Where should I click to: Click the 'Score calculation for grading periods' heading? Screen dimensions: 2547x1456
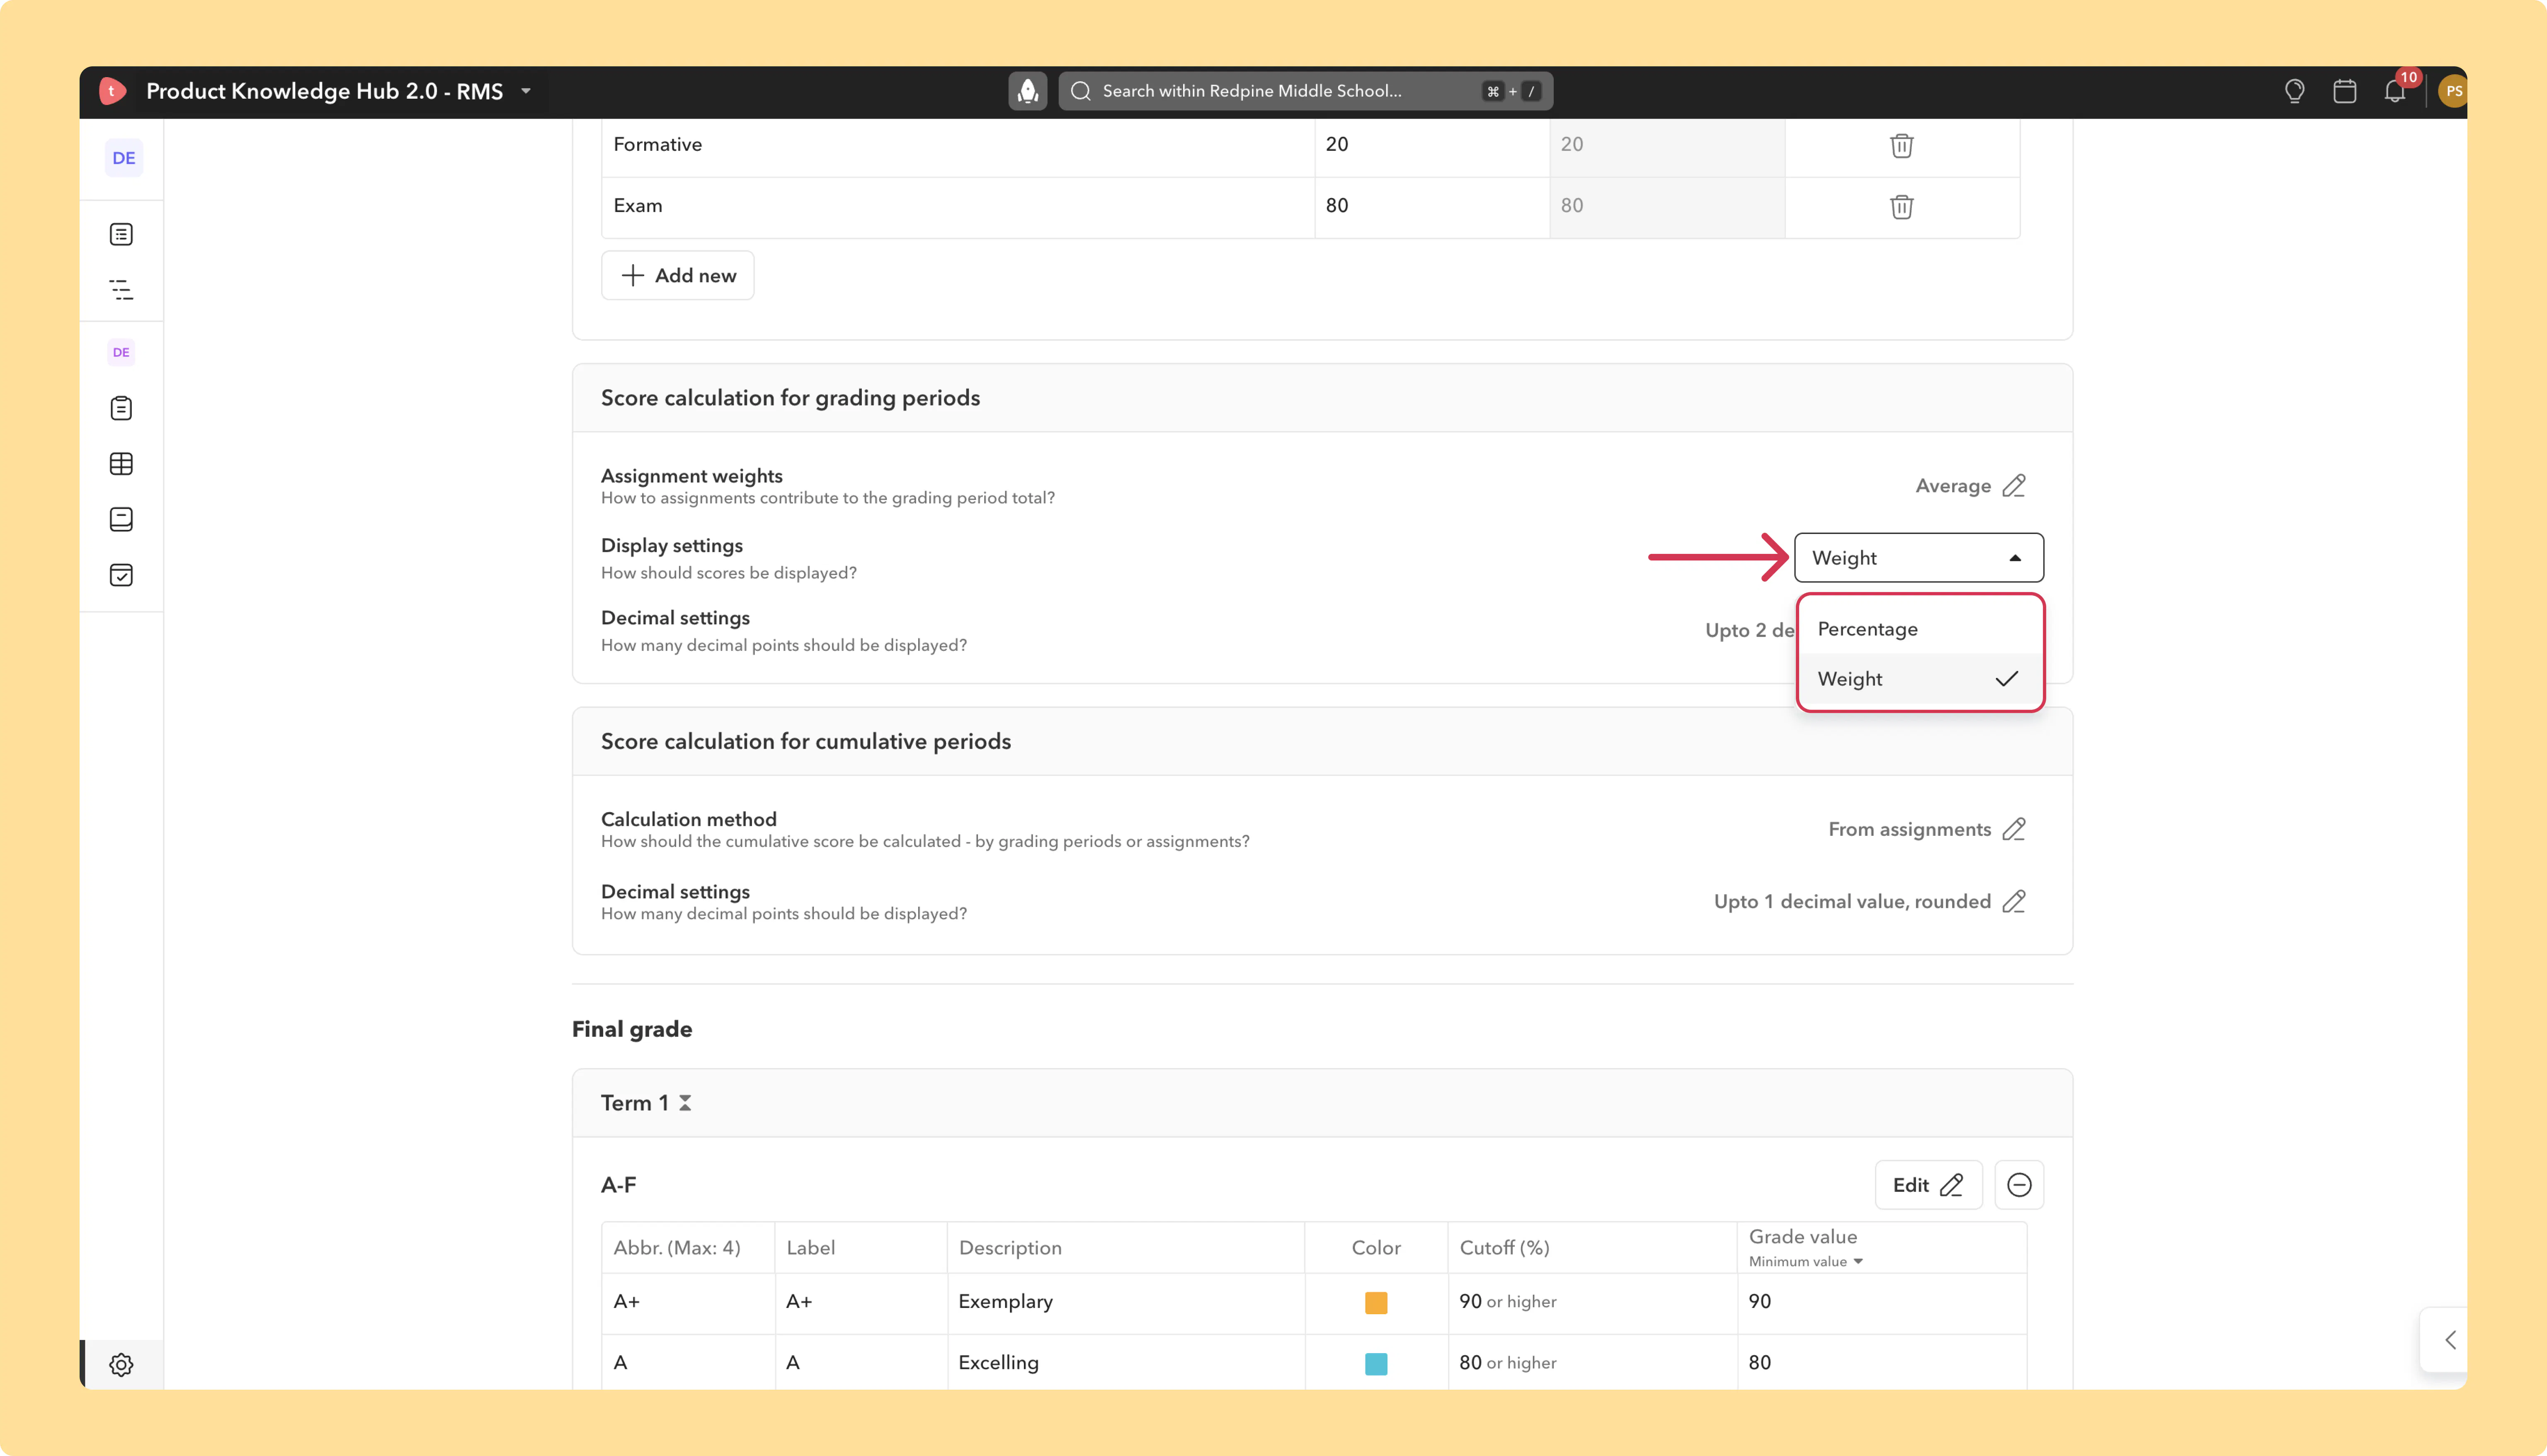(791, 398)
